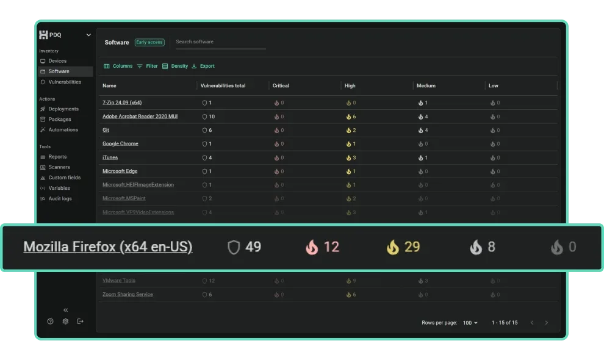604x360 pixels.
Task: Click the sign out icon
Action: point(80,321)
